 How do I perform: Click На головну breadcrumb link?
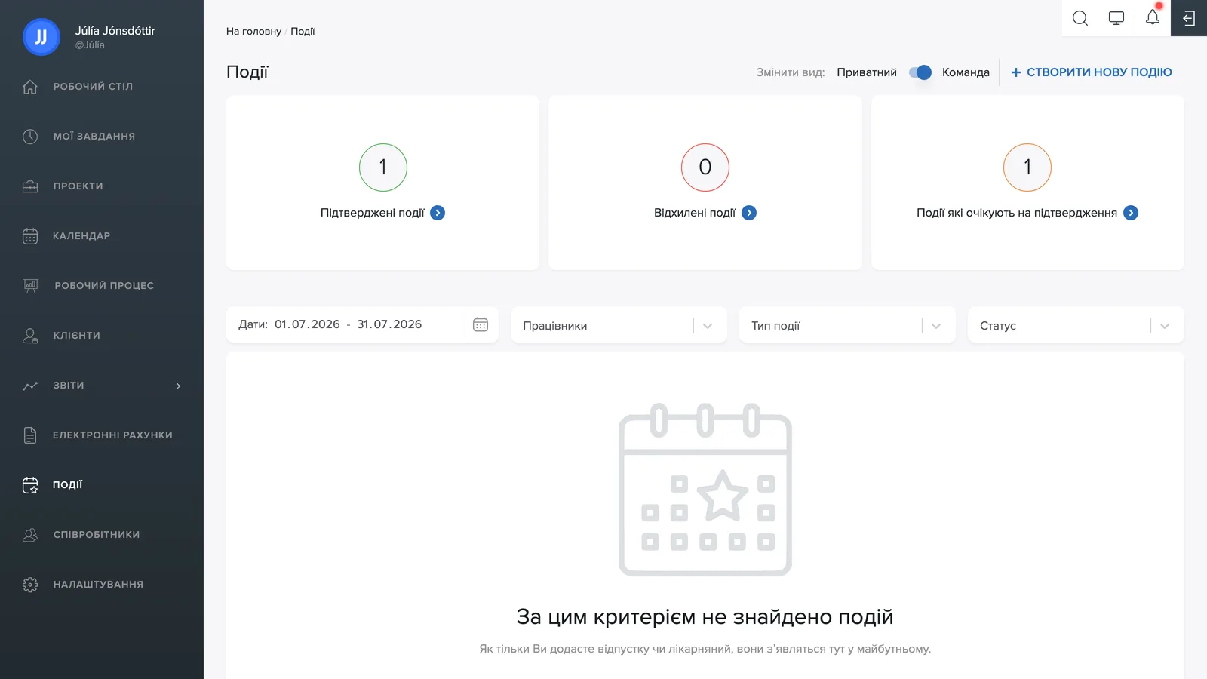click(253, 32)
